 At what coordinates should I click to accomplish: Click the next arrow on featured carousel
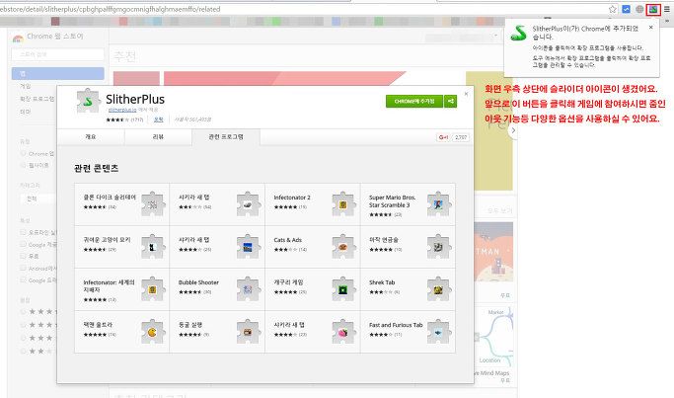click(x=513, y=130)
